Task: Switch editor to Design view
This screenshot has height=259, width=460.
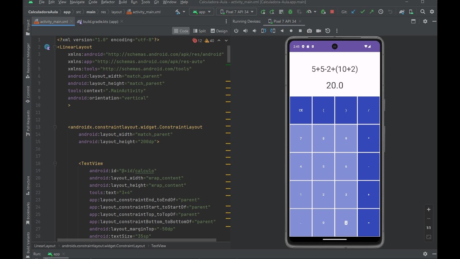Action: point(219,31)
